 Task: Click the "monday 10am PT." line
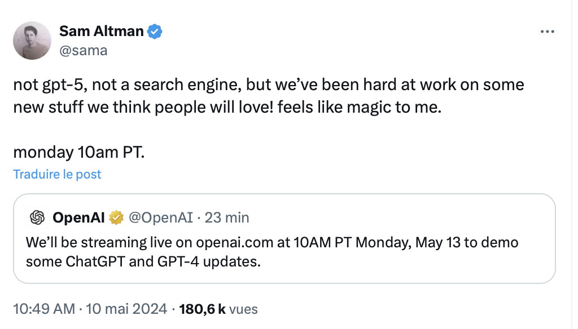78,152
